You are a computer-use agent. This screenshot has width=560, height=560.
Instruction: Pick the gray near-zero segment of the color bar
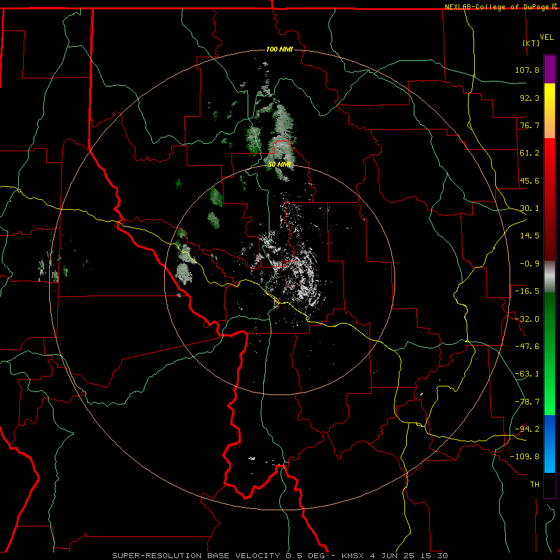pos(549,277)
